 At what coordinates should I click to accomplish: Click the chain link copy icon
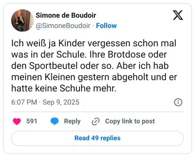[95, 121]
